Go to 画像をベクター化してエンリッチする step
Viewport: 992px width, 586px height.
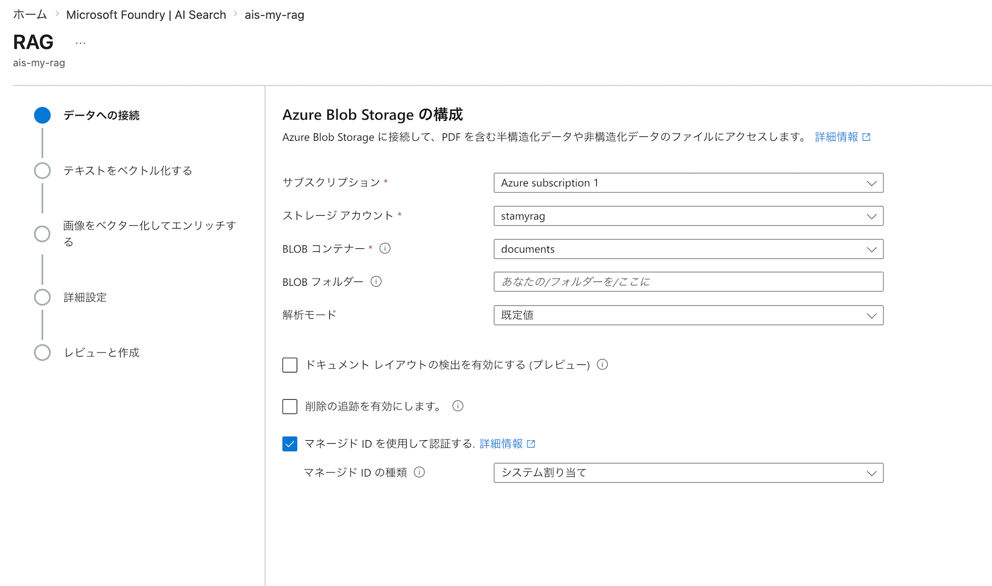tap(150, 234)
